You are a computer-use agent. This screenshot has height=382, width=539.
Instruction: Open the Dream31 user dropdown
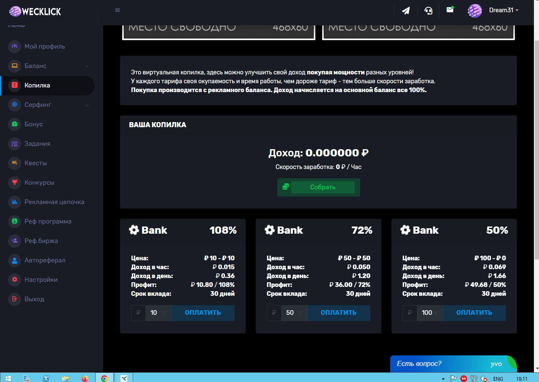tap(494, 11)
